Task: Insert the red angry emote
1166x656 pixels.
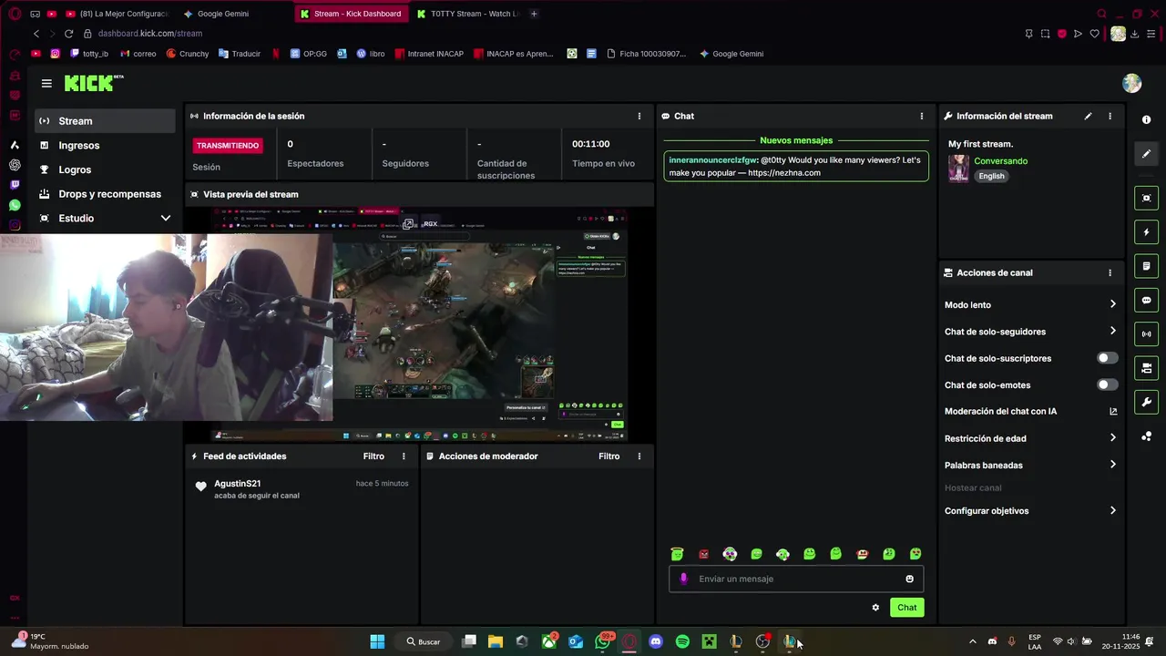Action: coord(703,554)
